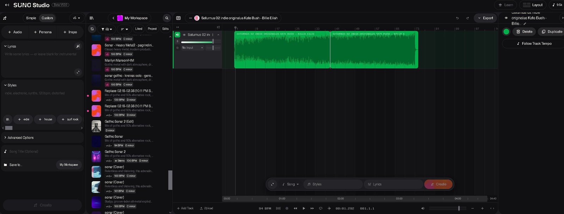Click the library search magnifier icon
The width and height of the screenshot is (564, 214).
tap(167, 18)
